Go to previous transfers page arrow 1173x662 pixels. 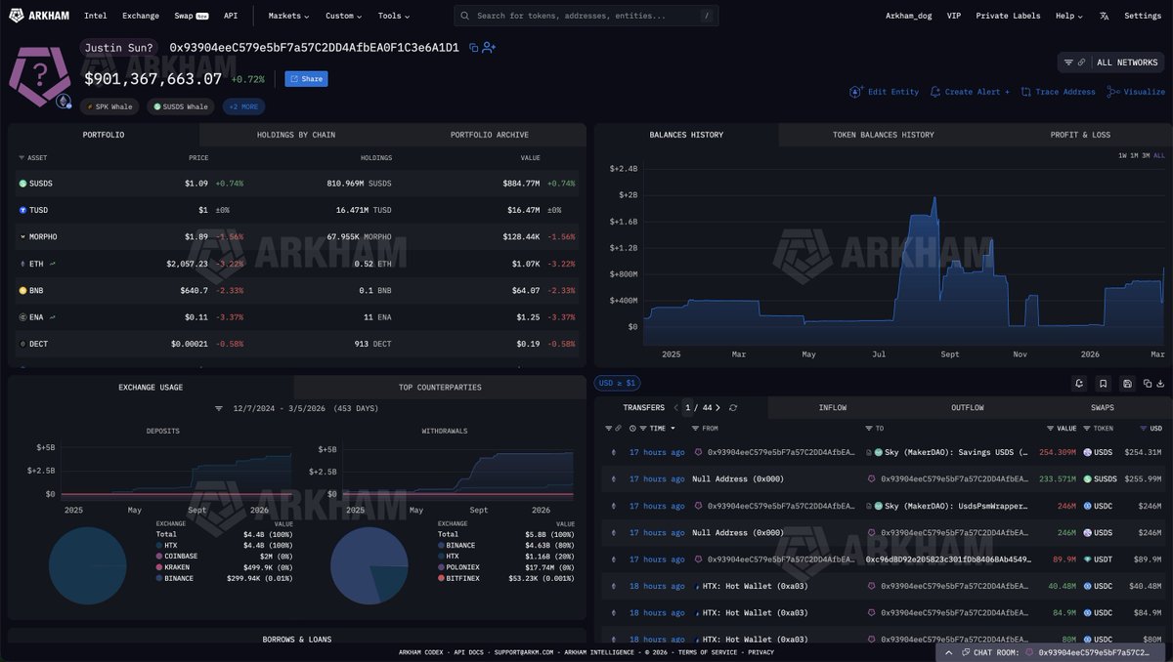(x=675, y=407)
